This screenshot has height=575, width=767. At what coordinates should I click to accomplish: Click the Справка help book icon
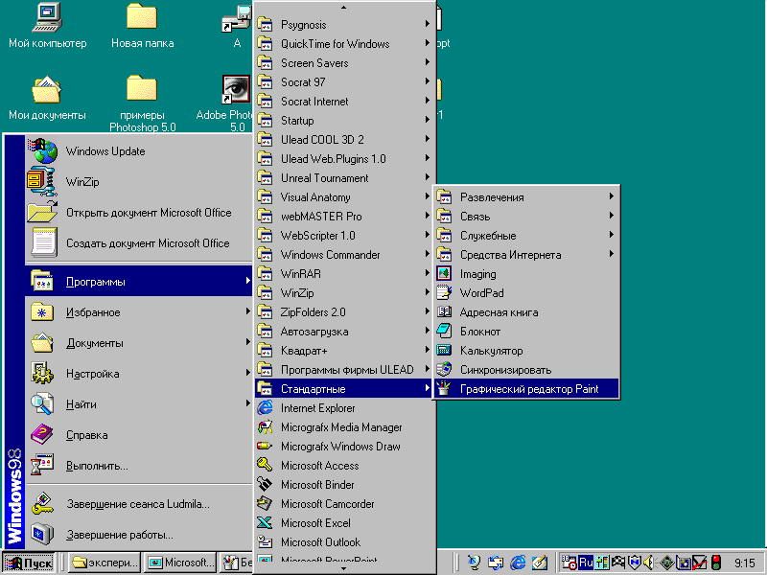click(42, 434)
